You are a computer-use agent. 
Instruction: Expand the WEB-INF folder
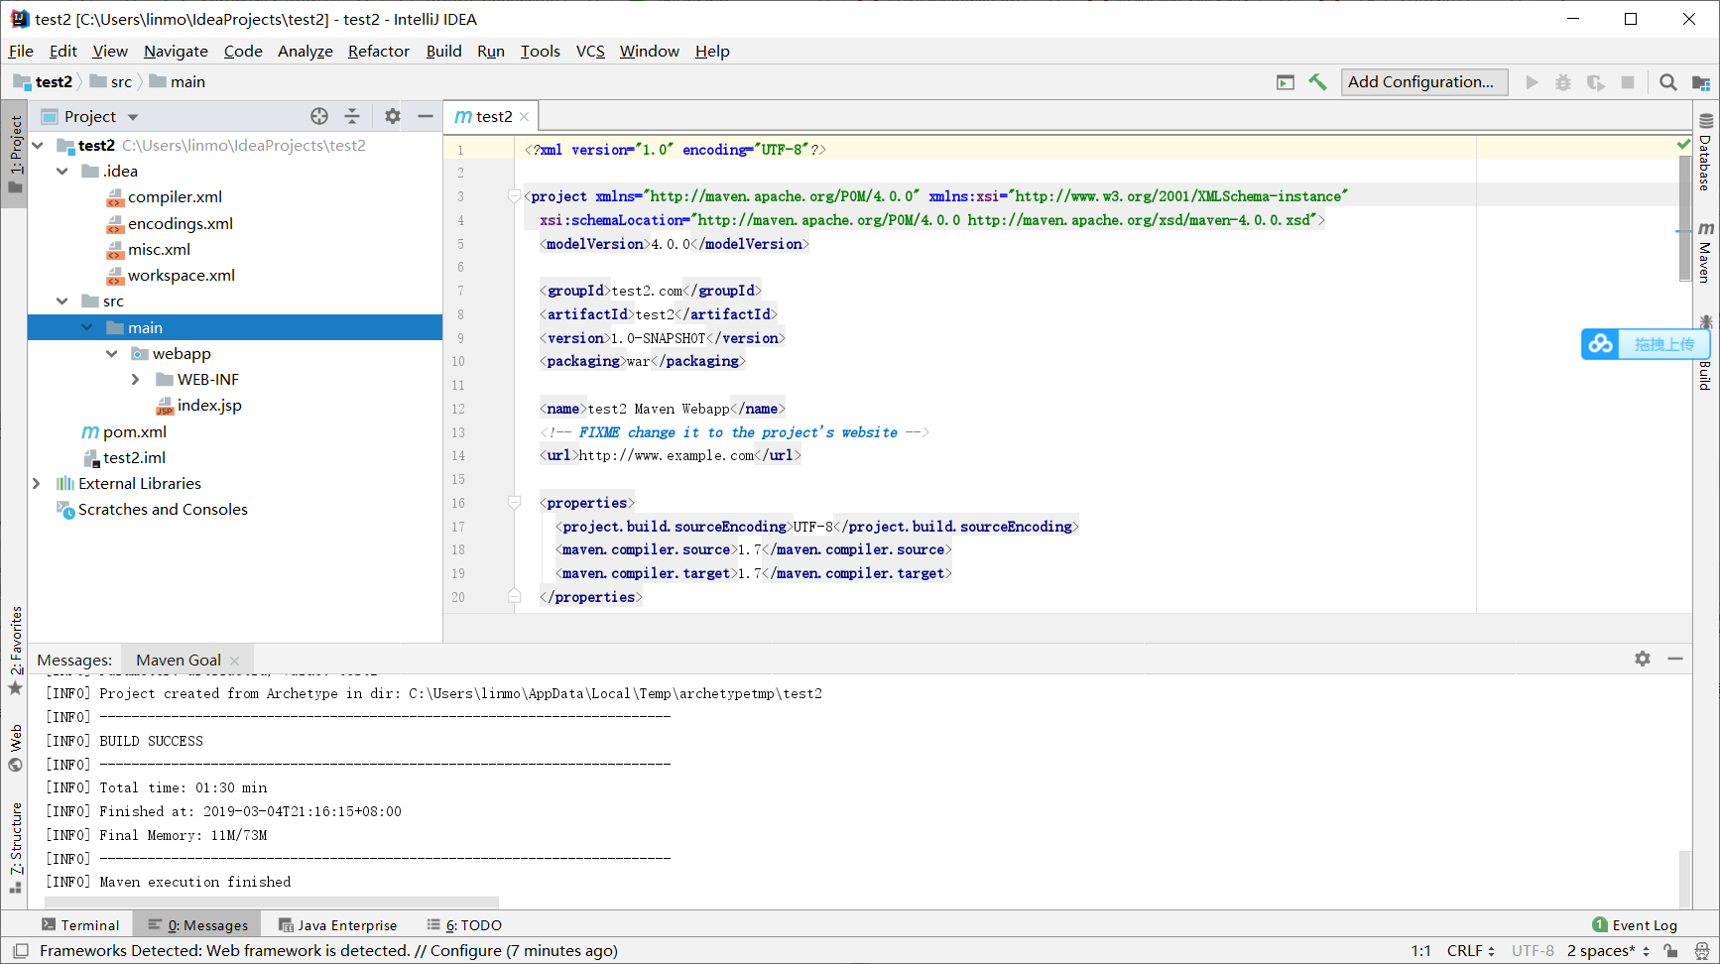136,379
